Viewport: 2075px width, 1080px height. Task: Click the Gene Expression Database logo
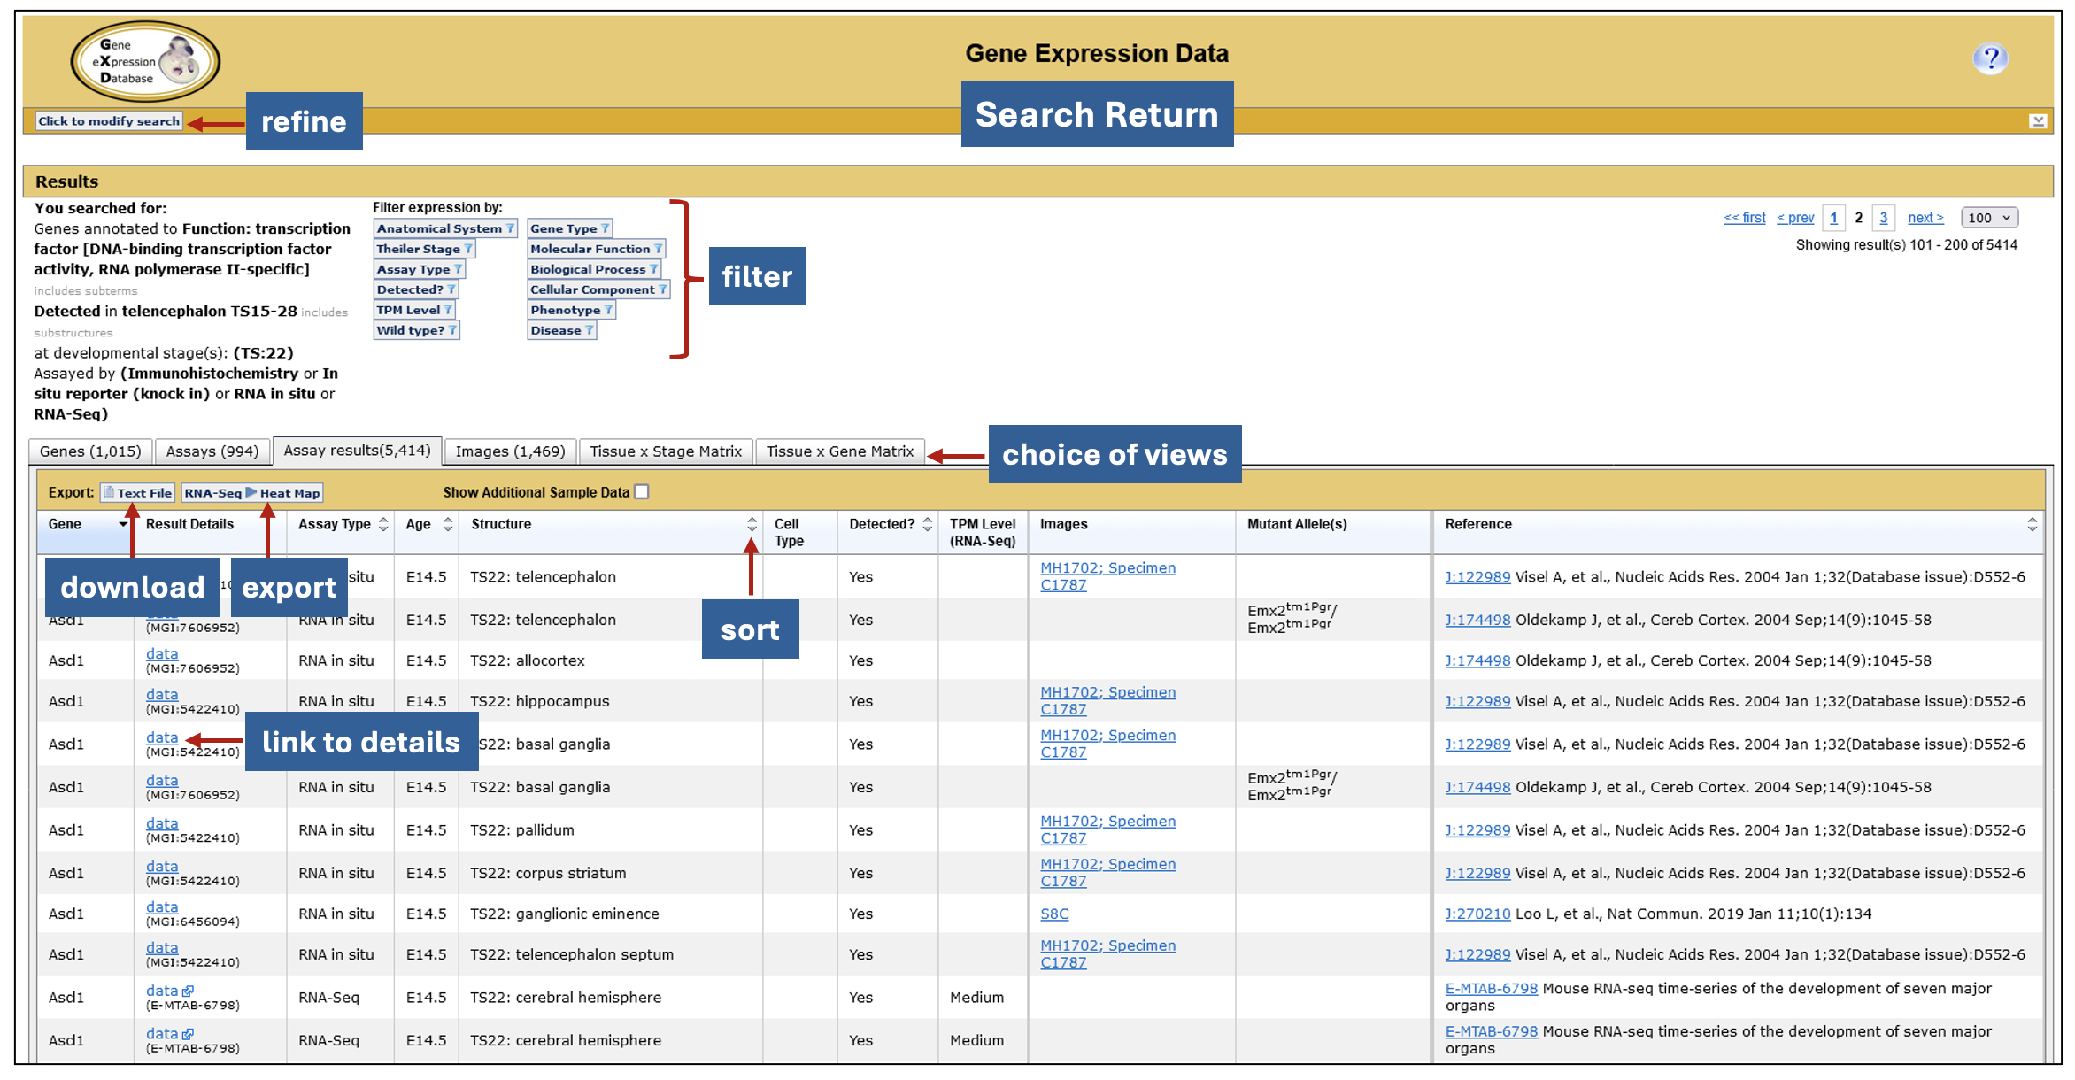(x=145, y=61)
